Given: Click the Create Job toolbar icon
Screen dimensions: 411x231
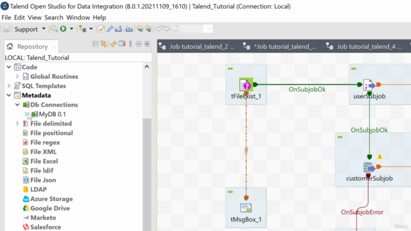Looking at the screenshot, I should pyautogui.click(x=83, y=29).
